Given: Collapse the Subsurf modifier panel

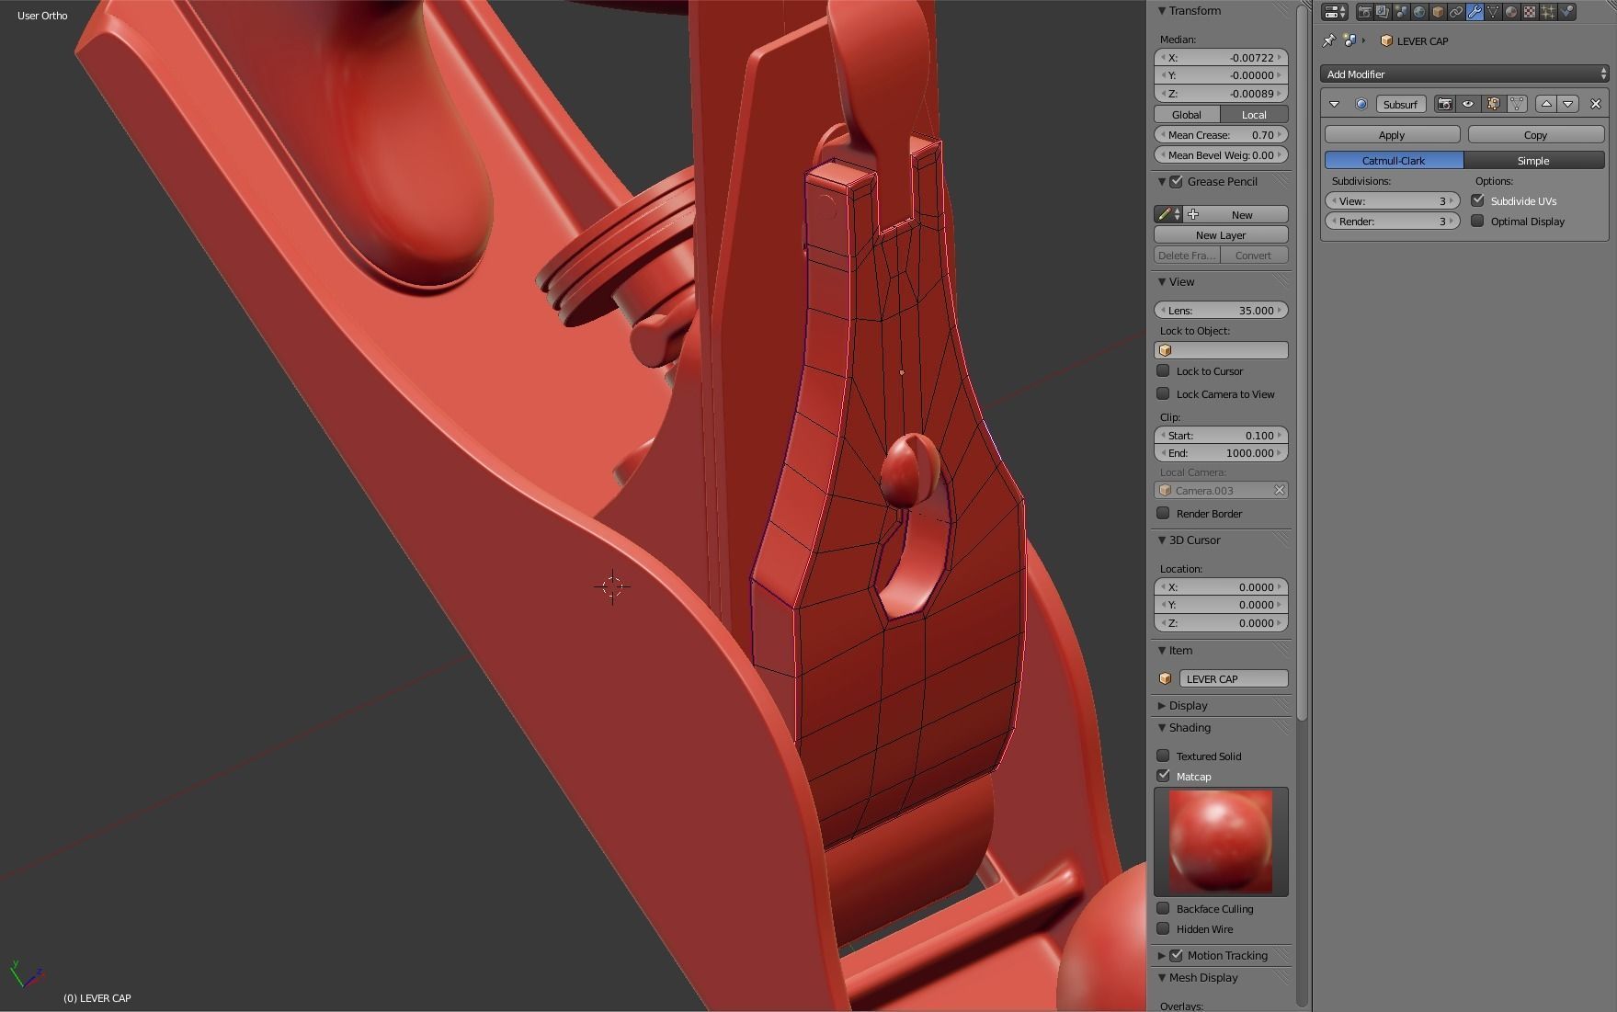Looking at the screenshot, I should [1335, 104].
